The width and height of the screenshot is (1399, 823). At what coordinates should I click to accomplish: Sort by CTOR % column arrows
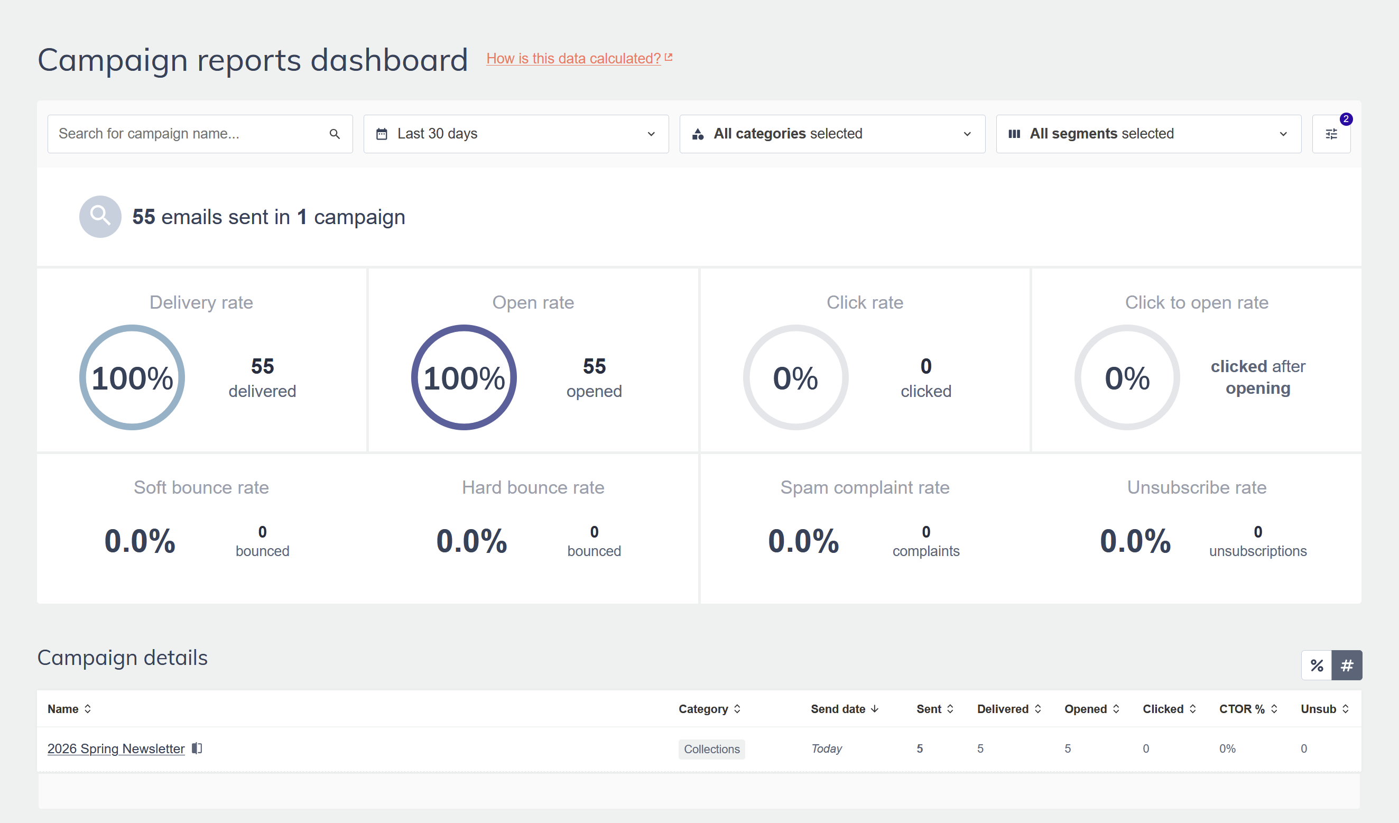coord(1274,709)
